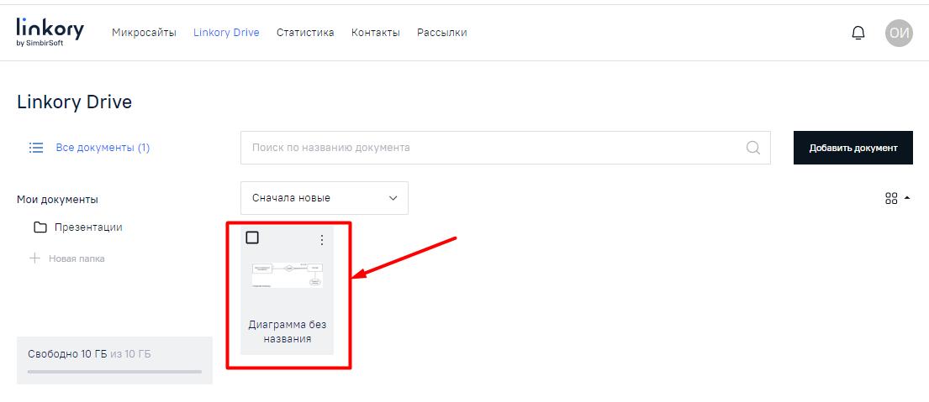Click the search magnifier icon

(x=752, y=148)
